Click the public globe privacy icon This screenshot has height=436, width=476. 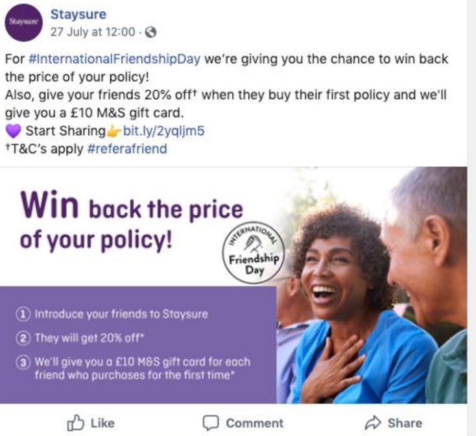151,32
